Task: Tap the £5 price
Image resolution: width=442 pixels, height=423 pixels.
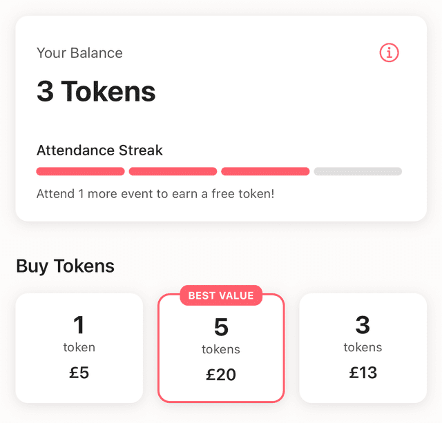Action: (79, 373)
